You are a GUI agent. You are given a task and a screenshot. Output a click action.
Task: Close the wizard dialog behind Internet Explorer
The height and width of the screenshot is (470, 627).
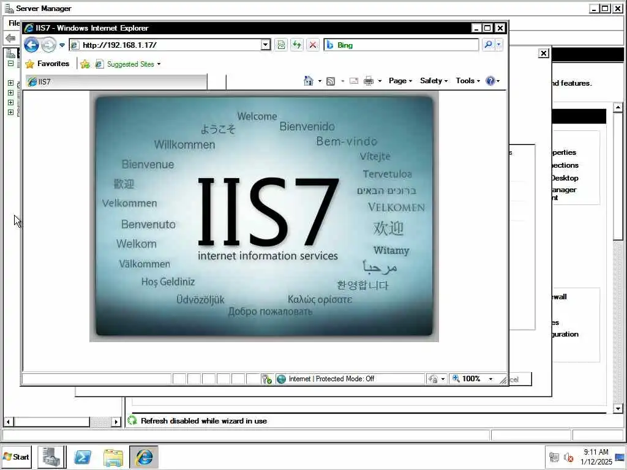point(544,53)
